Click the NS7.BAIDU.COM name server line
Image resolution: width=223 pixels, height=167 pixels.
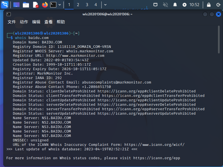42,136
